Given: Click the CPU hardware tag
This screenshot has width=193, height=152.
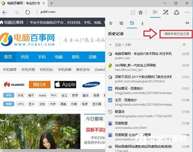Looking at the screenshot, I should tap(21, 104).
